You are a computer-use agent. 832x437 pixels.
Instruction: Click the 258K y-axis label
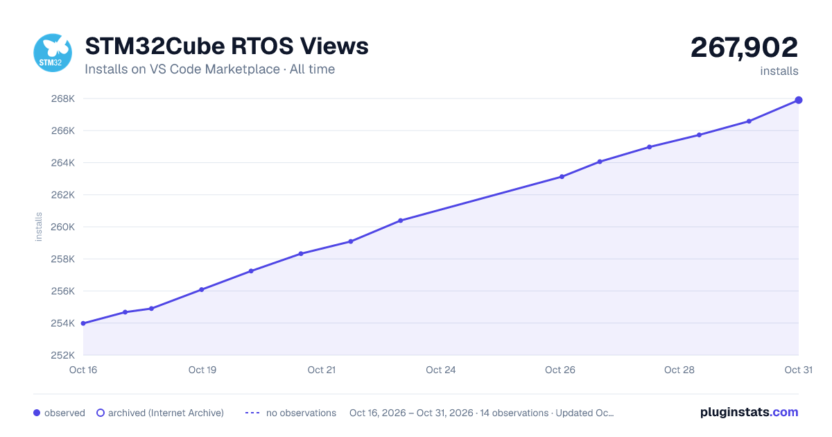pyautogui.click(x=64, y=259)
